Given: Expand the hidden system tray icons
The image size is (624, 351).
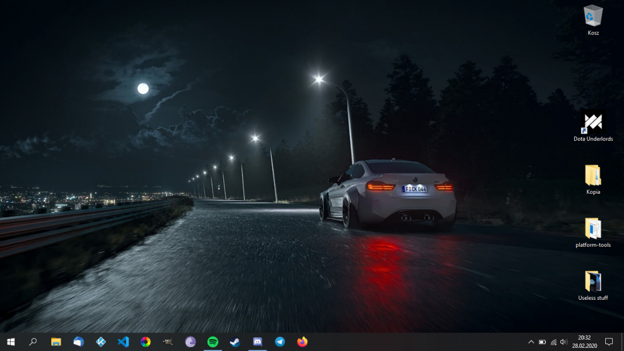Looking at the screenshot, I should click(x=531, y=342).
